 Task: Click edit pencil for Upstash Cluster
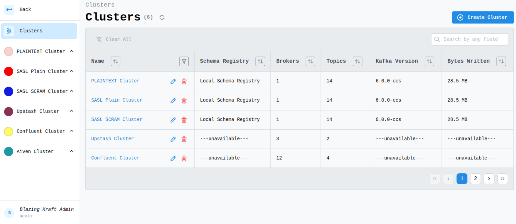pos(173,139)
